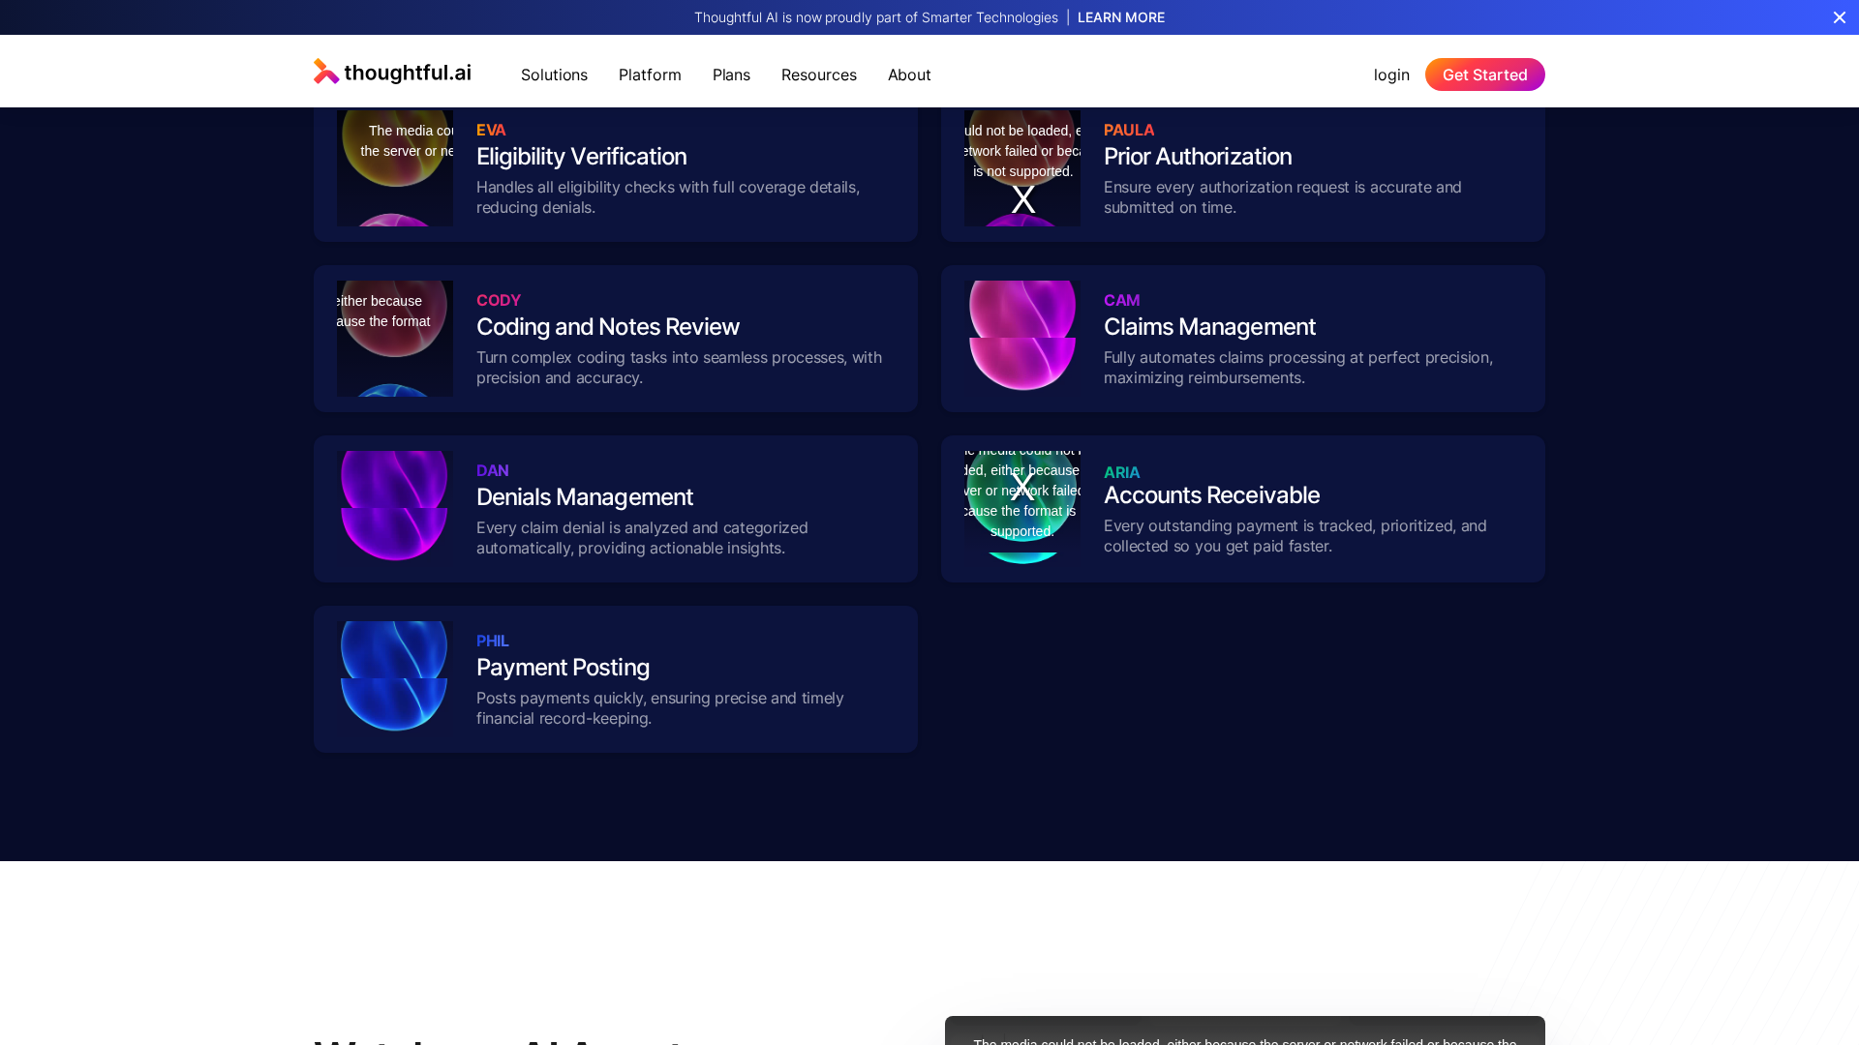Expand the About menu
The width and height of the screenshot is (1859, 1045).
tap(908, 75)
